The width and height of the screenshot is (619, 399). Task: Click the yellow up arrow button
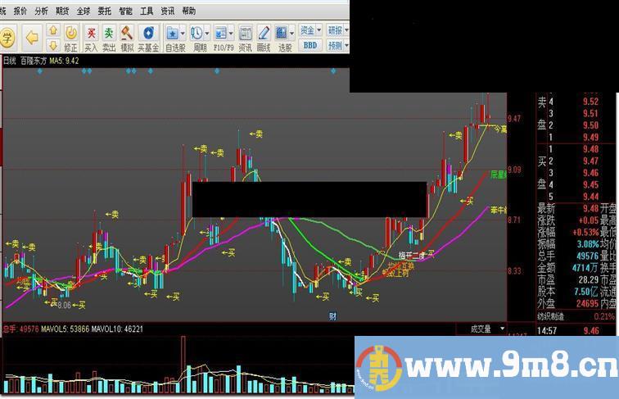pos(52,30)
